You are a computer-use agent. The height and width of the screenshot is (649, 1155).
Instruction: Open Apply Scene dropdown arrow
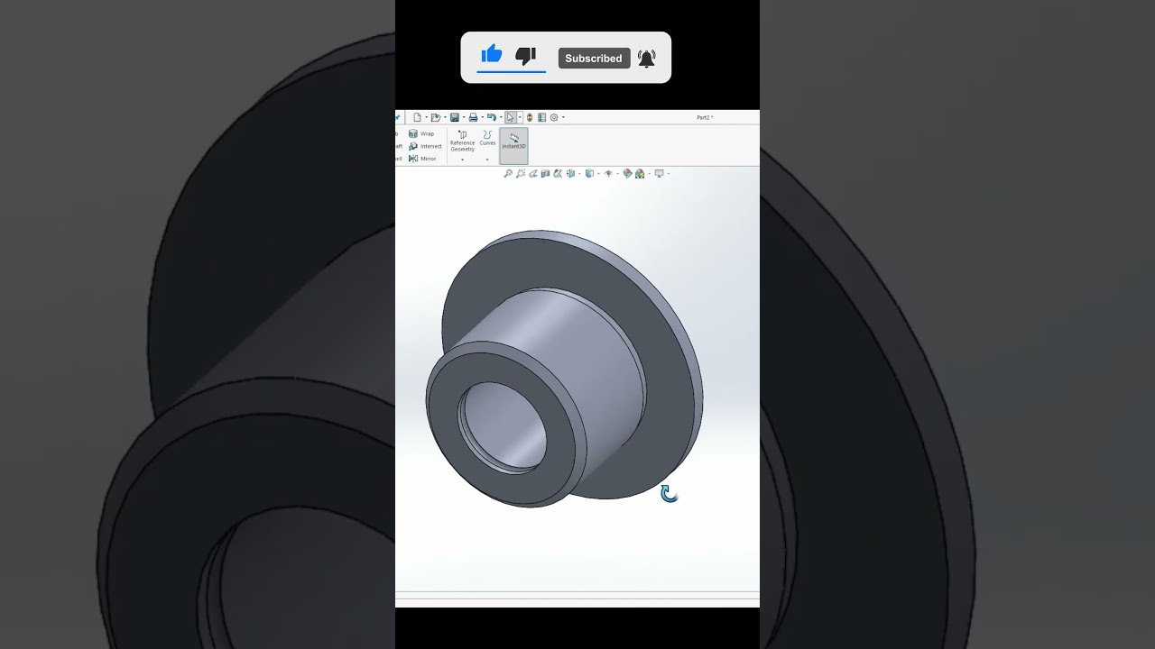tap(649, 173)
